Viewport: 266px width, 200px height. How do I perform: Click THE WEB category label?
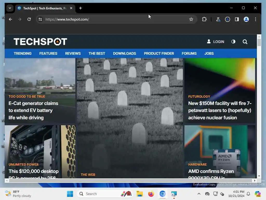[88, 175]
